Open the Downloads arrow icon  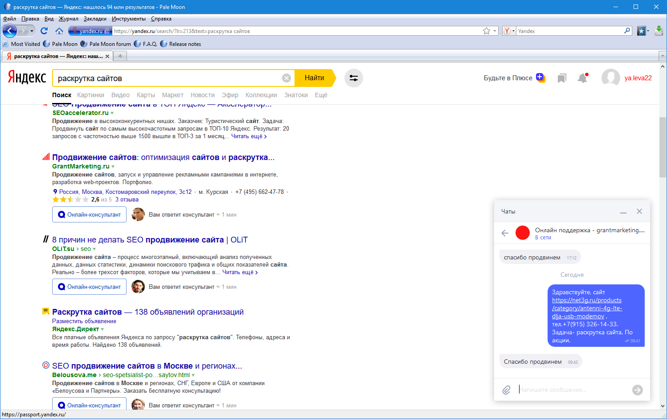point(659,31)
